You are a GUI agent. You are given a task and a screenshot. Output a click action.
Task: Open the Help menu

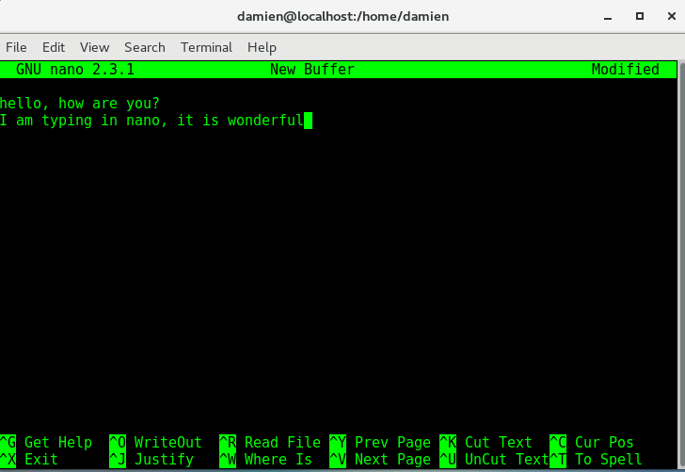pos(262,47)
